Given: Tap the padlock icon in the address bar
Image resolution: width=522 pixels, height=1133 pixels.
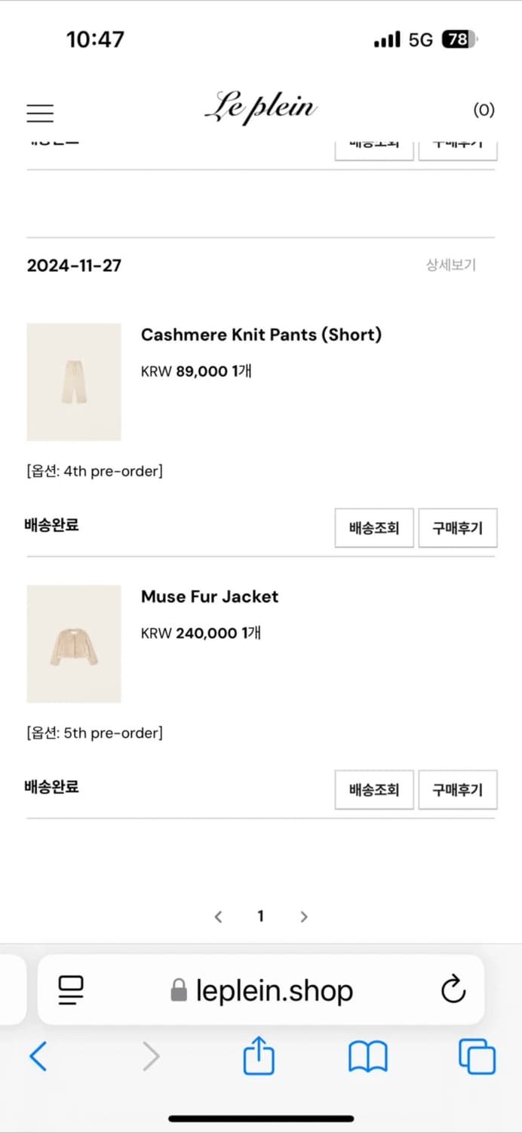Looking at the screenshot, I should (177, 990).
